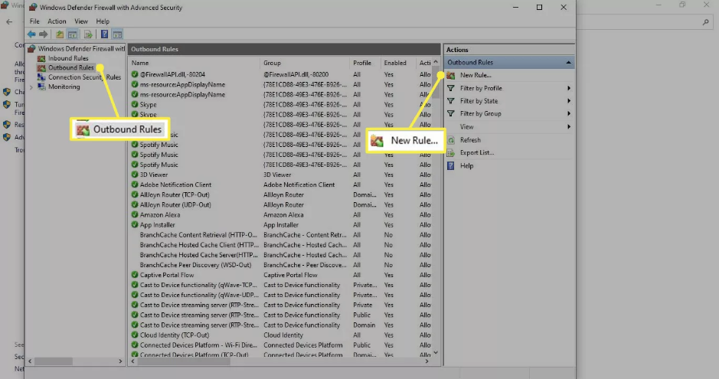Click Export List... in the Actions pane

(x=477, y=153)
